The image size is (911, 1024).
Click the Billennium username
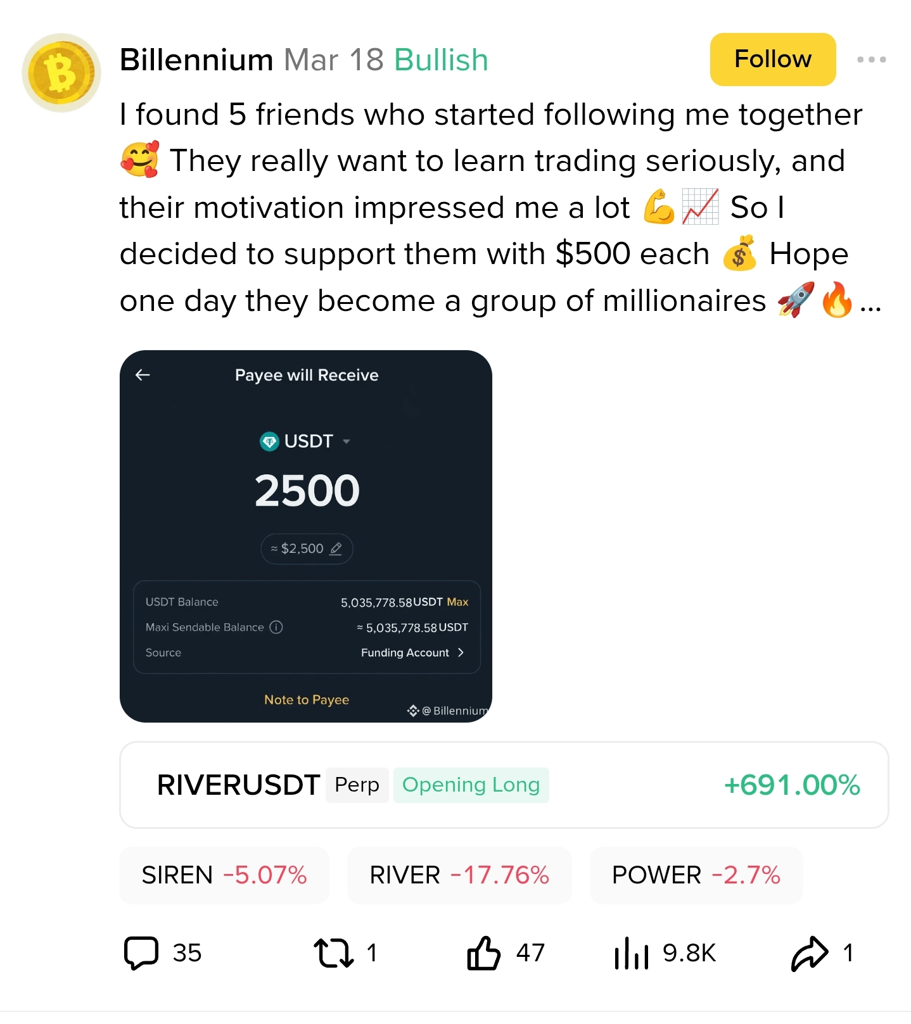tap(196, 60)
